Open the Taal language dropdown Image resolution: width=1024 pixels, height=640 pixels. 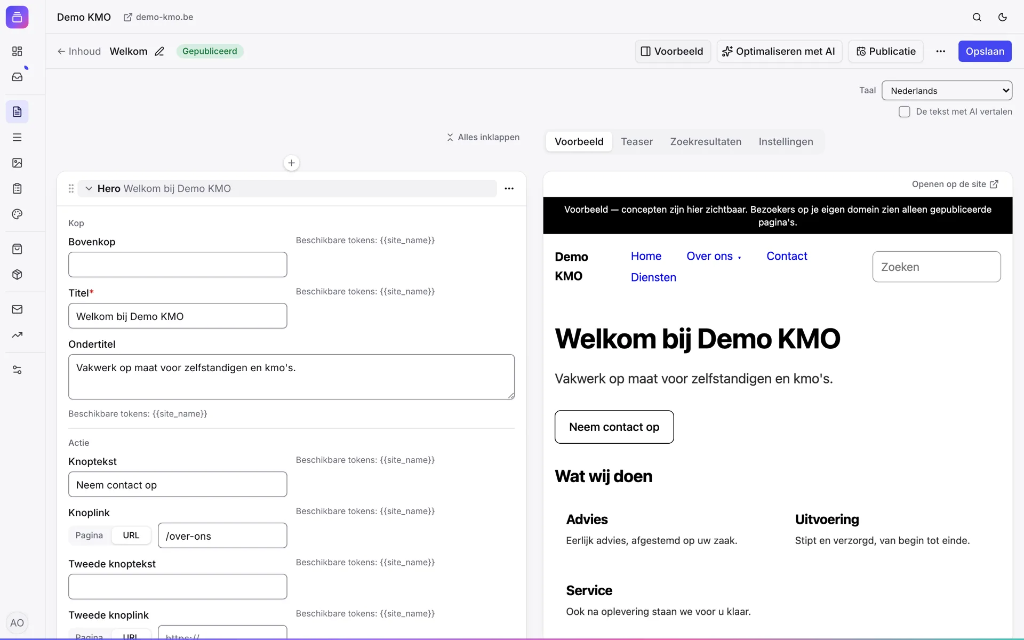coord(947,91)
